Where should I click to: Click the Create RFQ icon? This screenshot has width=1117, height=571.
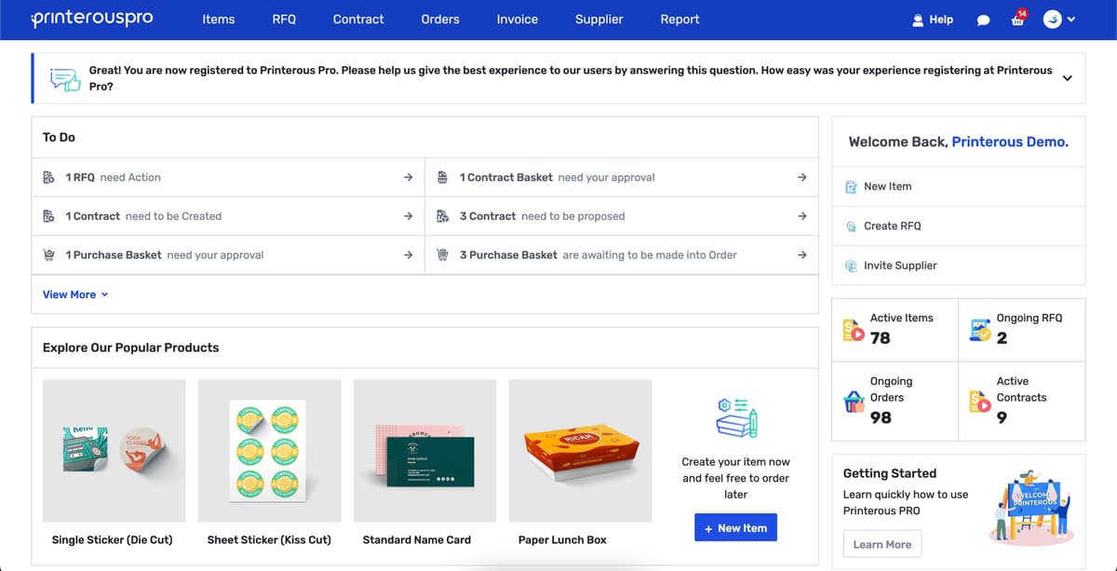point(851,226)
